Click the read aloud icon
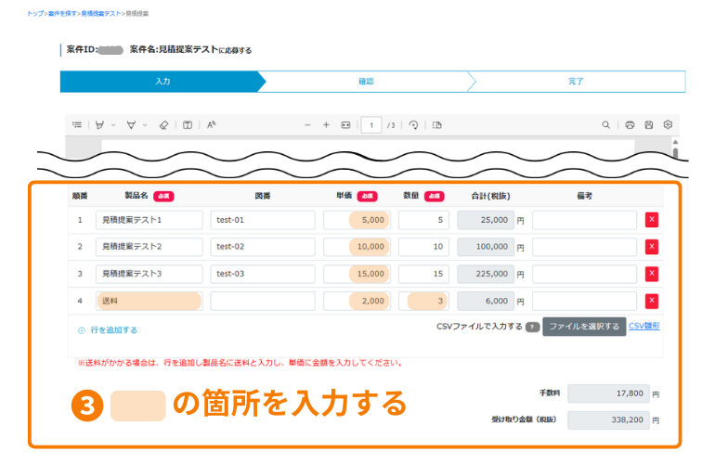 [211, 124]
